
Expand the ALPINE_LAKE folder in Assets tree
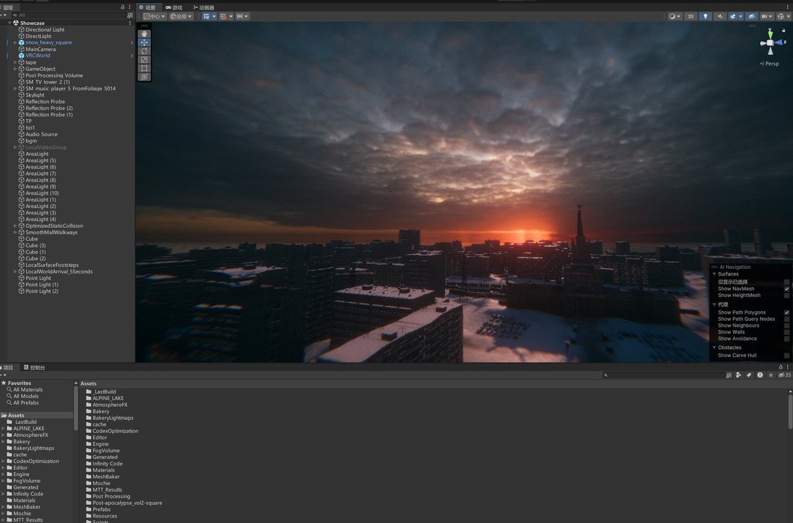(3, 429)
